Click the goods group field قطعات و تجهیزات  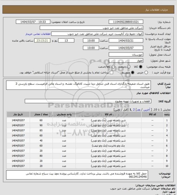[88, 101]
